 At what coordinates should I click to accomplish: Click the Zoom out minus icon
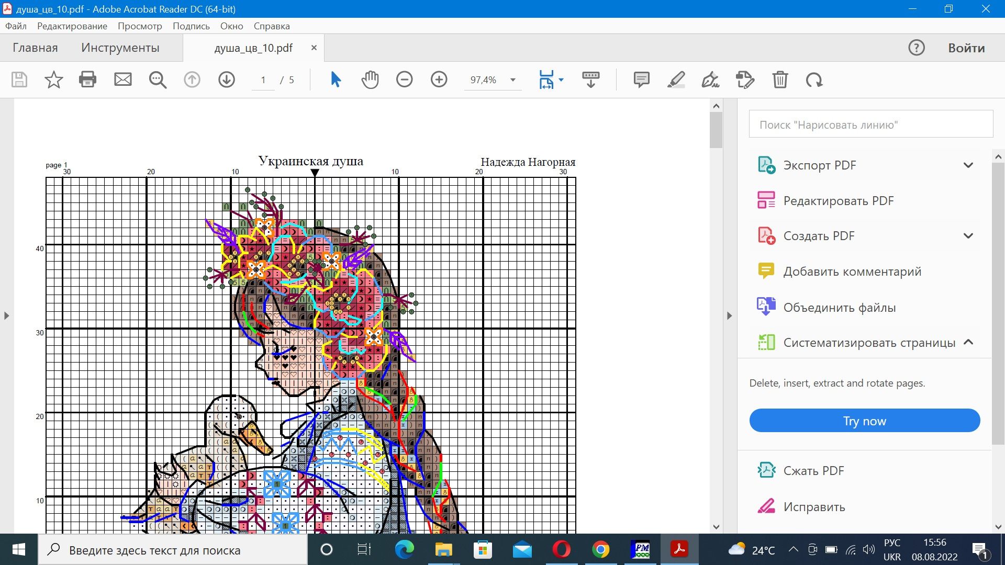click(404, 80)
